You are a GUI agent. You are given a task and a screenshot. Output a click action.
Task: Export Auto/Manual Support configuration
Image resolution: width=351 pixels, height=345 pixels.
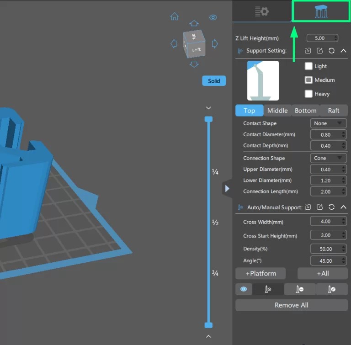(319, 207)
